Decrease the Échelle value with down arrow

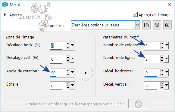click(x=68, y=88)
